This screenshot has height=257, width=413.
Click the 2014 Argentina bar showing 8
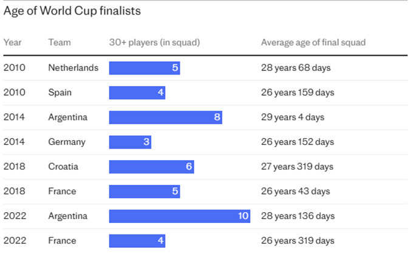click(x=165, y=118)
